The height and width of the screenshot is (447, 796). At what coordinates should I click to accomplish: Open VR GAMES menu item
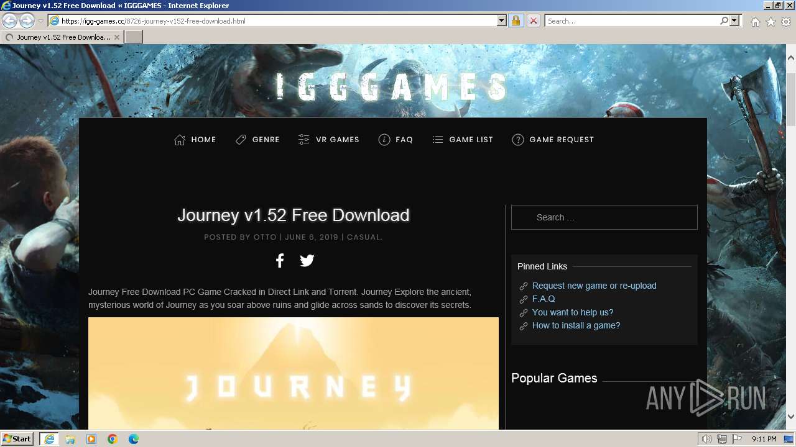(x=329, y=140)
